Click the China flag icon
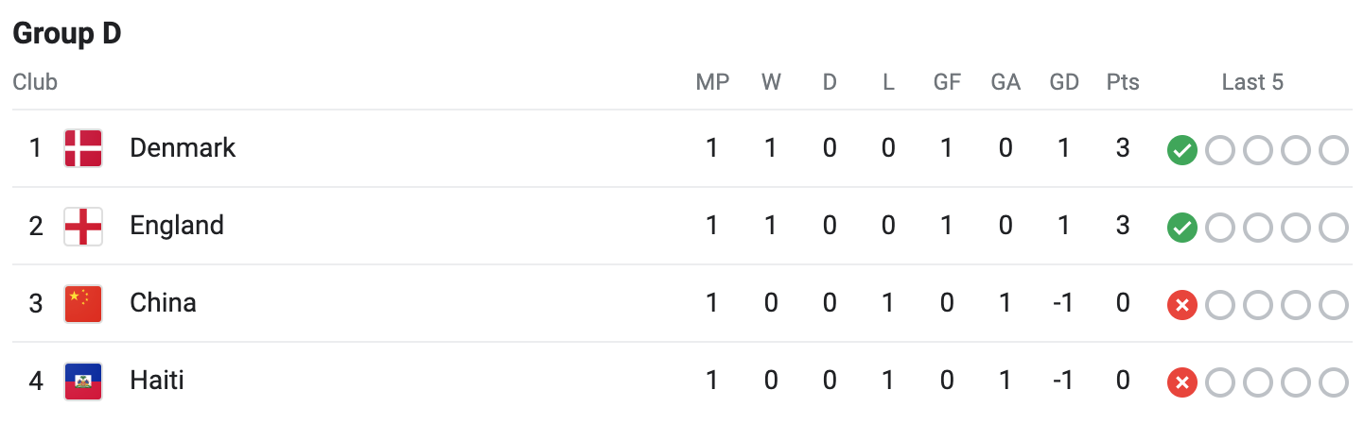Image resolution: width=1364 pixels, height=424 pixels. click(x=83, y=304)
